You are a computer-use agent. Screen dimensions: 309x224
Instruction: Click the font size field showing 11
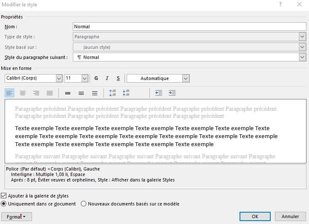point(73,78)
